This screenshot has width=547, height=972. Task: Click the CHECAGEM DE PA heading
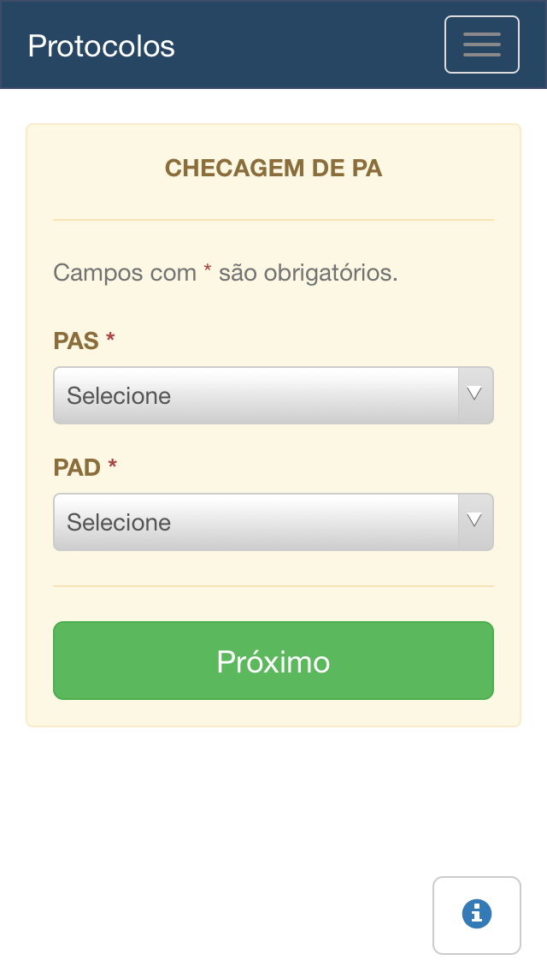pyautogui.click(x=273, y=168)
